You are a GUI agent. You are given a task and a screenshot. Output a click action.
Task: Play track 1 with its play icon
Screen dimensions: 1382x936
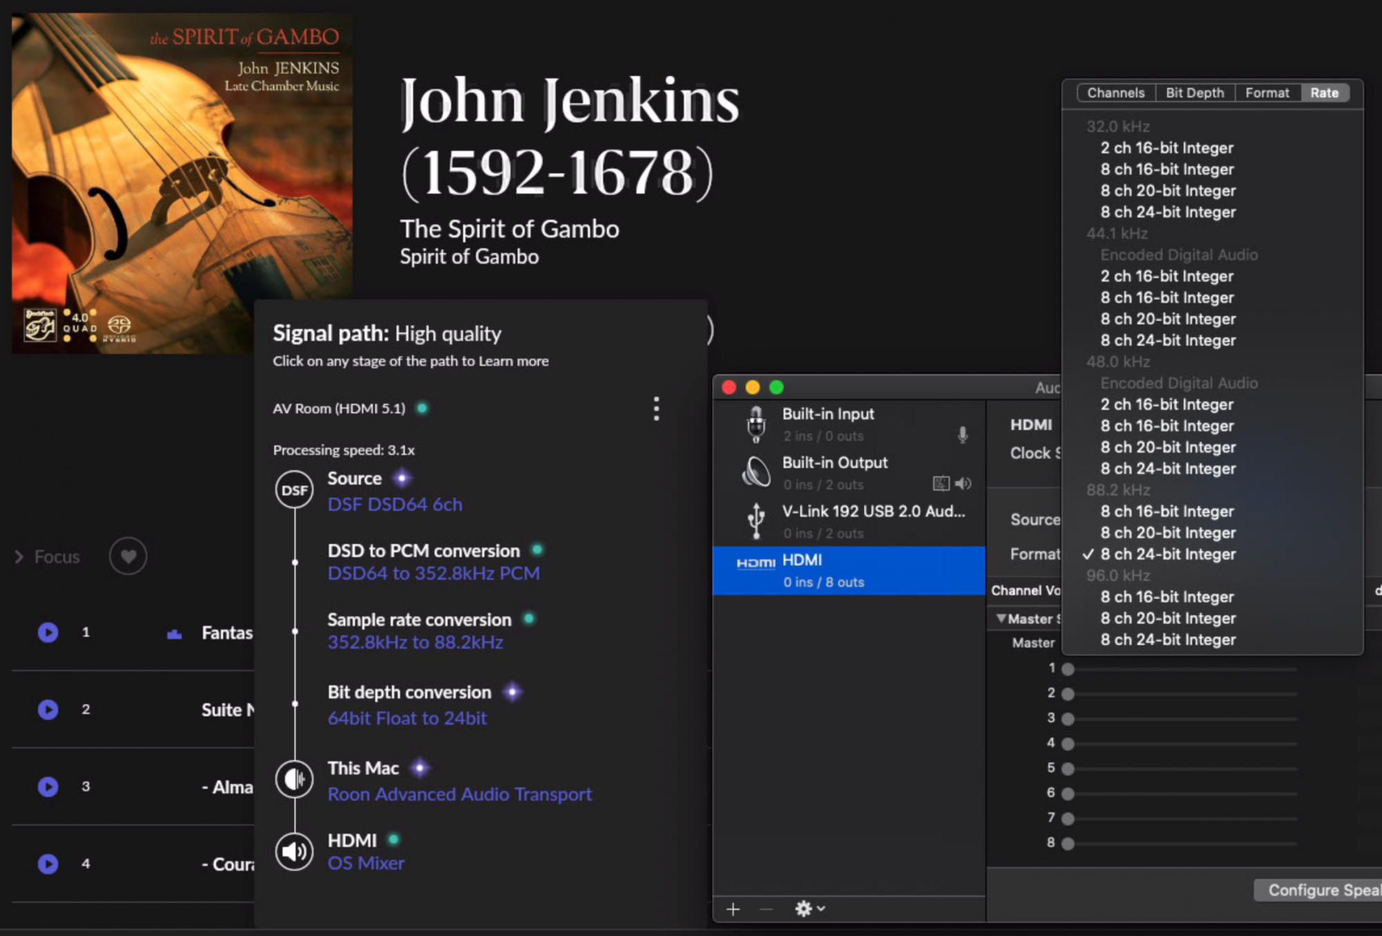click(x=48, y=632)
